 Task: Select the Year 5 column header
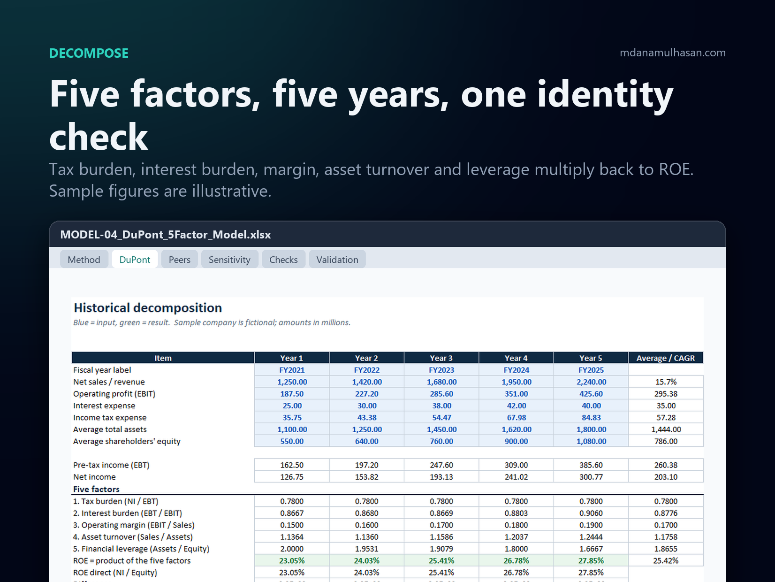point(591,358)
